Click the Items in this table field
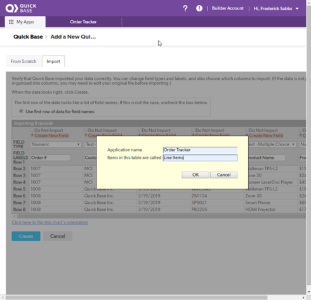The image size is (311, 300). pyautogui.click(x=200, y=158)
